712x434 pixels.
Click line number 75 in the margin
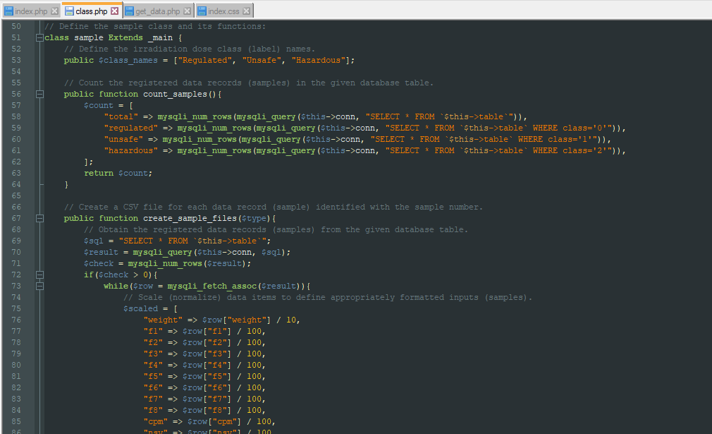pyautogui.click(x=16, y=308)
